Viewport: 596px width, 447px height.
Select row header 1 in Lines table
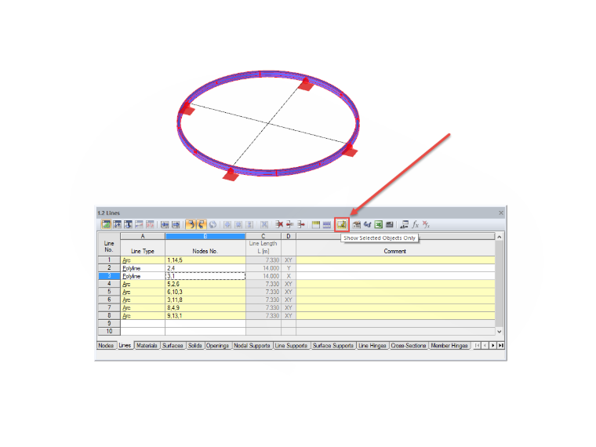coord(109,260)
